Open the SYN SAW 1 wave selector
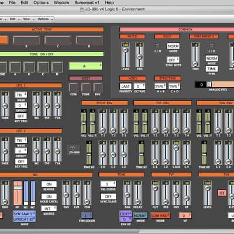The width and height of the screenshot is (234, 234). point(25,214)
